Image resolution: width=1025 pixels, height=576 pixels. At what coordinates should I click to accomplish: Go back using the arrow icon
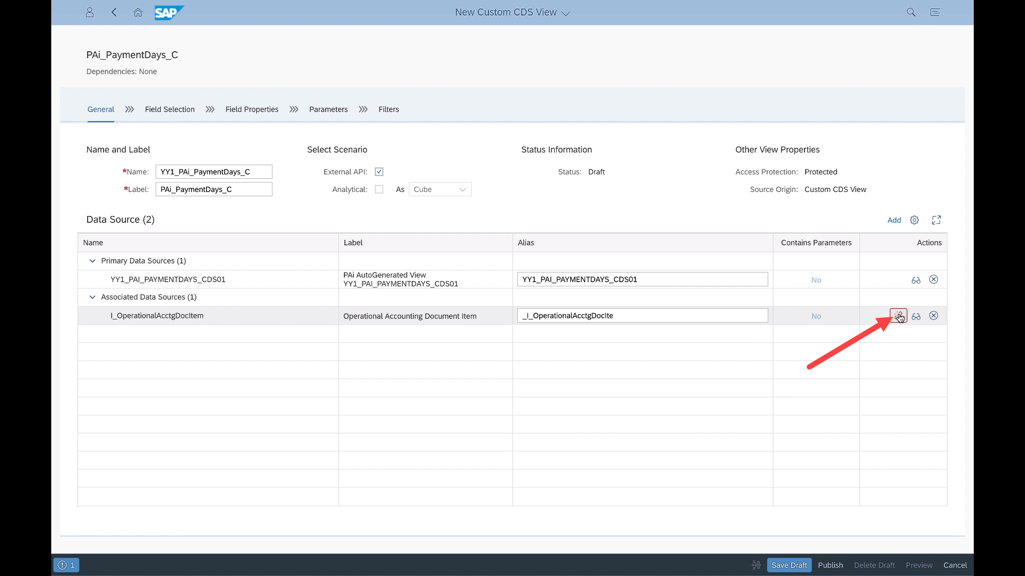tap(114, 12)
